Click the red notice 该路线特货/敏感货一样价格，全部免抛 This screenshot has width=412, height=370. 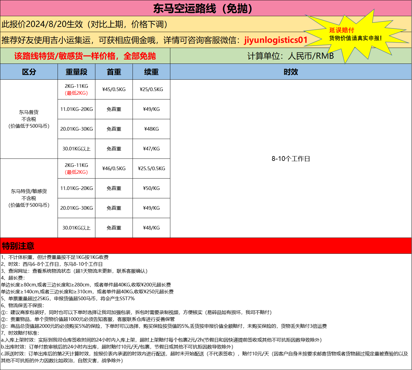click(x=85, y=56)
